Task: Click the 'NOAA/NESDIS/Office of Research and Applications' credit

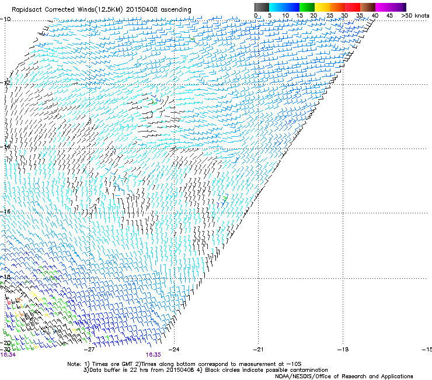Action: (344, 376)
